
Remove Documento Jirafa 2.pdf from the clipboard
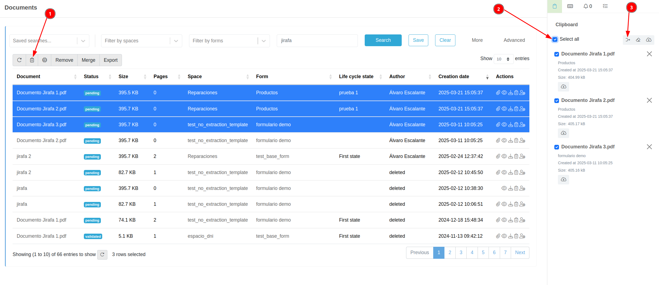tap(649, 101)
